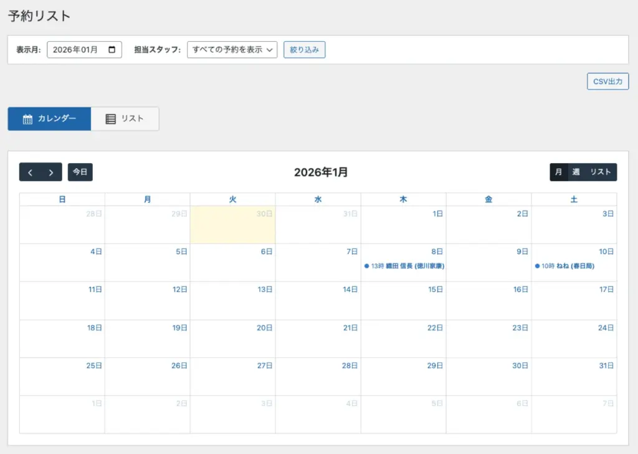Switch to リスト view tab with list icon
Screen dimensions: 638x454
point(125,119)
